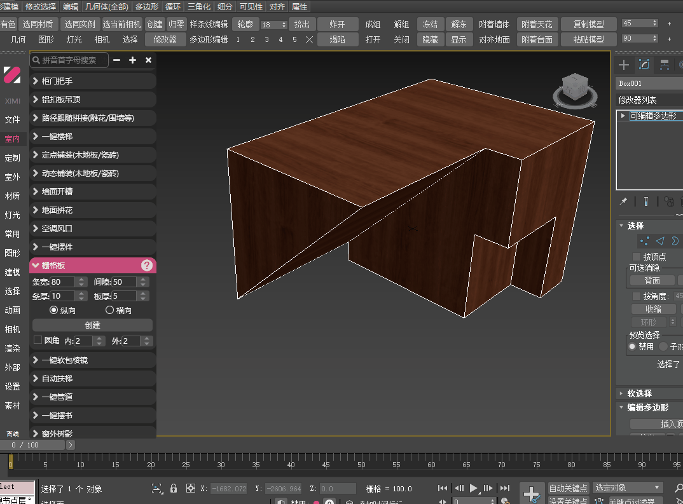The image size is (683, 504).
Task: Expand all sections with plus icon
Action: point(132,60)
